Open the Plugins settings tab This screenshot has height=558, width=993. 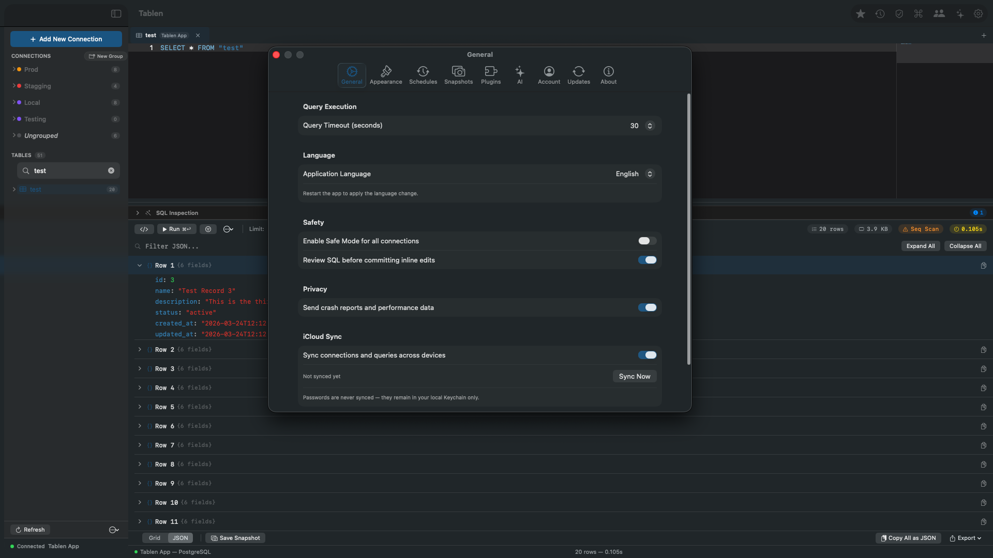(x=490, y=75)
